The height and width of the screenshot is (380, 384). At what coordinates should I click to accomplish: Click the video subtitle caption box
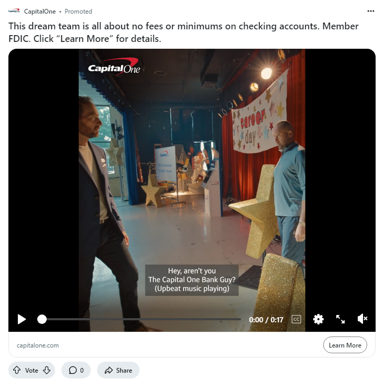(x=192, y=280)
